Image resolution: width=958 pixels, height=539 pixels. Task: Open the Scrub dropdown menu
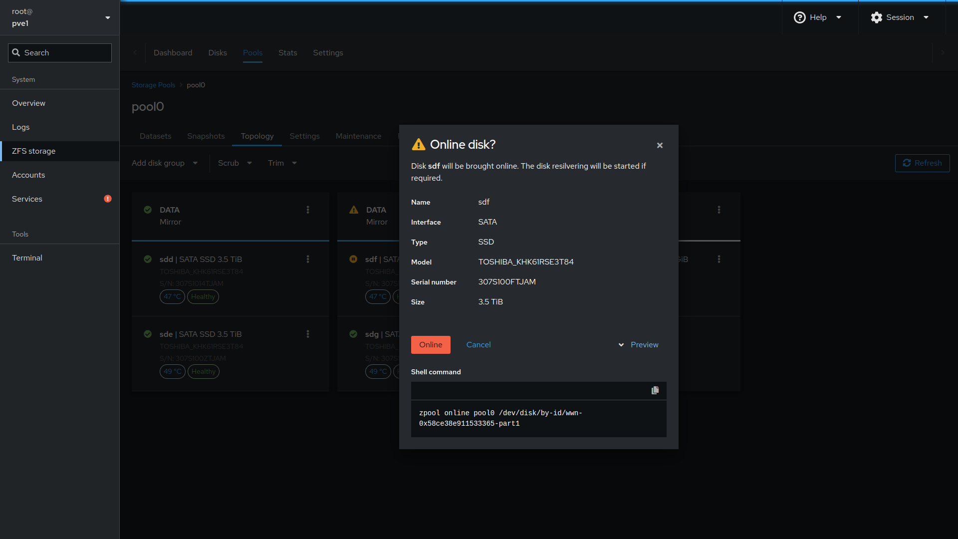235,163
